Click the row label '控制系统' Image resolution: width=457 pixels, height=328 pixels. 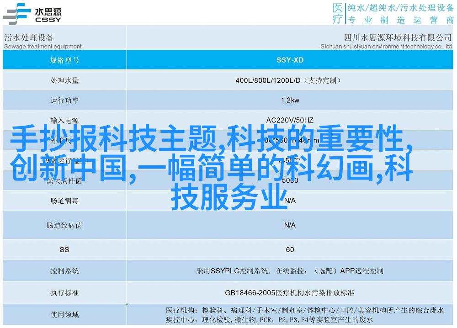64,271
